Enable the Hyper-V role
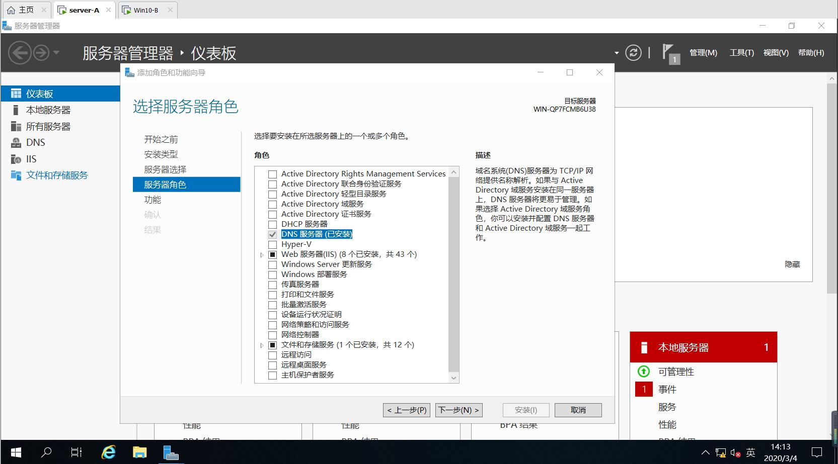The width and height of the screenshot is (838, 464). [x=272, y=244]
